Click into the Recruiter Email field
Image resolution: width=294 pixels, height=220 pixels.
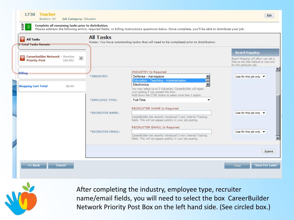click(172, 131)
